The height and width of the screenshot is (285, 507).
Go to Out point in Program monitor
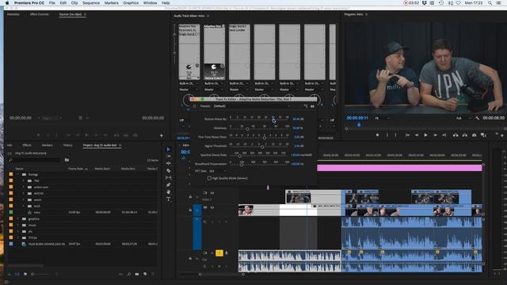(444, 135)
